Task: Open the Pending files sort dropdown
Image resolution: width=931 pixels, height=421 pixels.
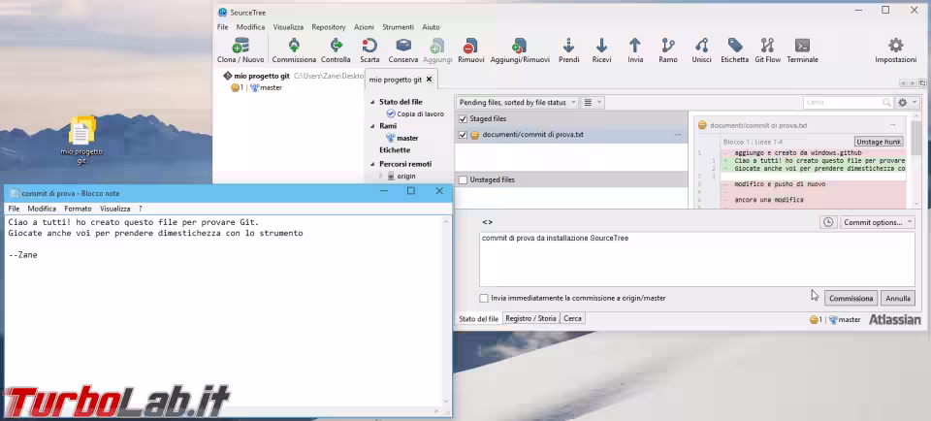Action: click(518, 102)
